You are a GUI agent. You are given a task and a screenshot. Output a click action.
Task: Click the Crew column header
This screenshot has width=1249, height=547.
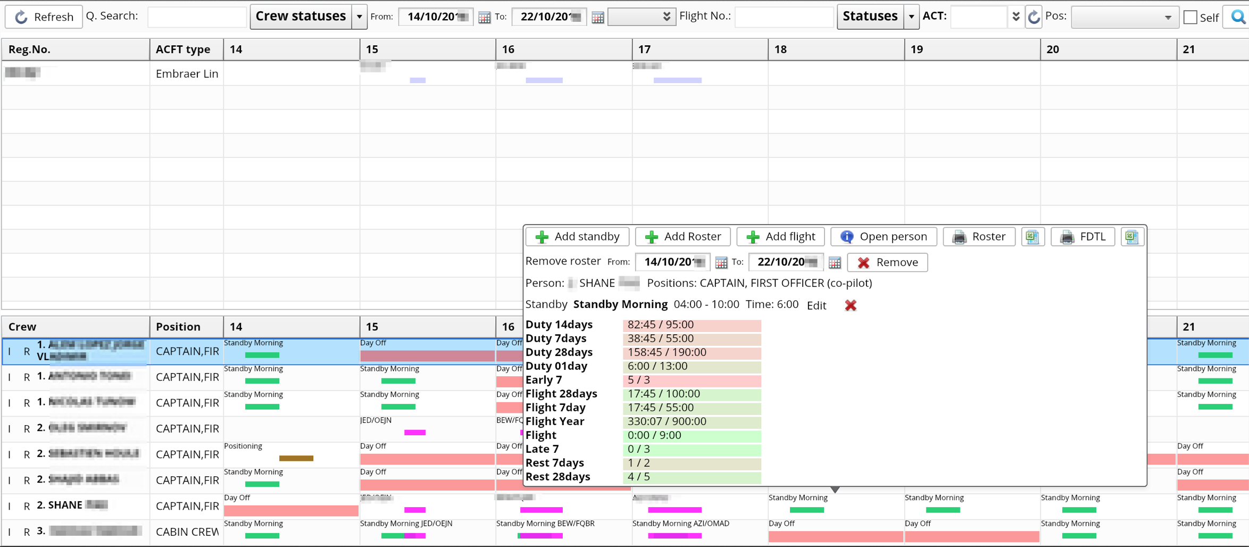tap(76, 327)
